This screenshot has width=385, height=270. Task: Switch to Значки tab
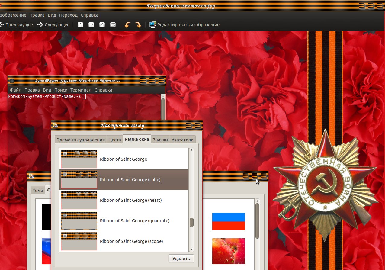point(160,140)
